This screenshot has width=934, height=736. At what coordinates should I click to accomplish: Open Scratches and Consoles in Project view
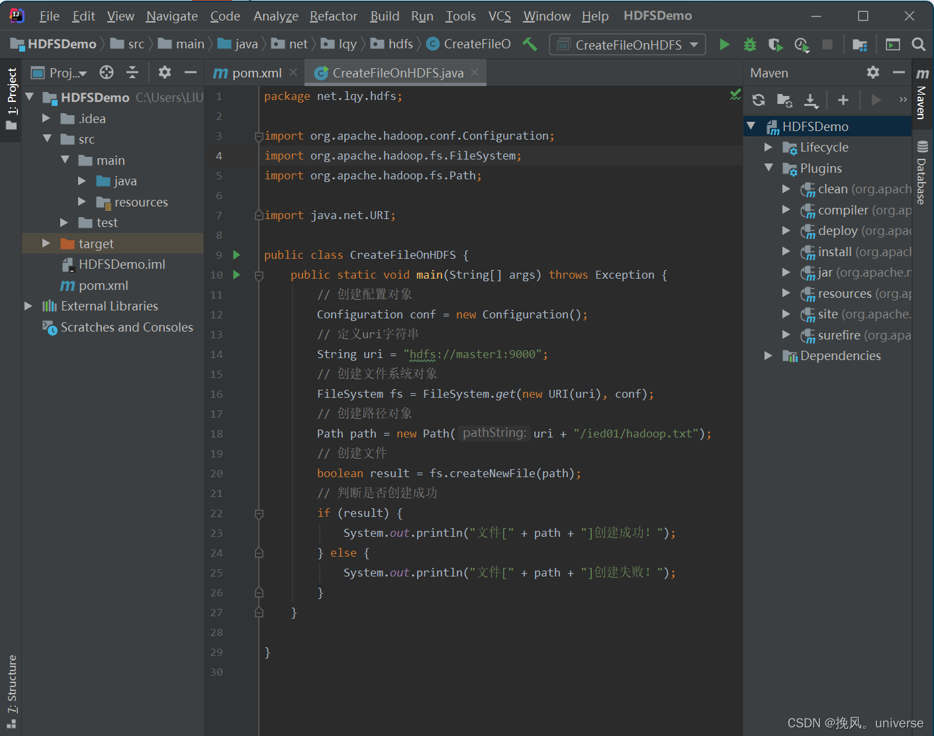click(126, 326)
